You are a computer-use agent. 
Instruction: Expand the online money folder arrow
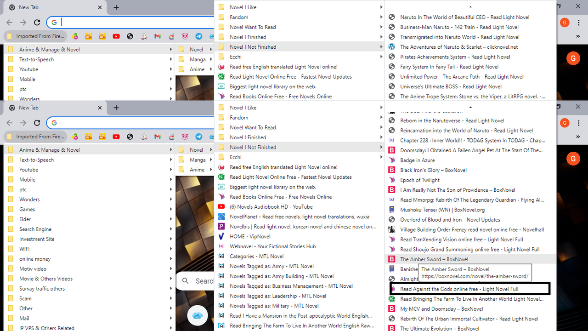point(171,259)
